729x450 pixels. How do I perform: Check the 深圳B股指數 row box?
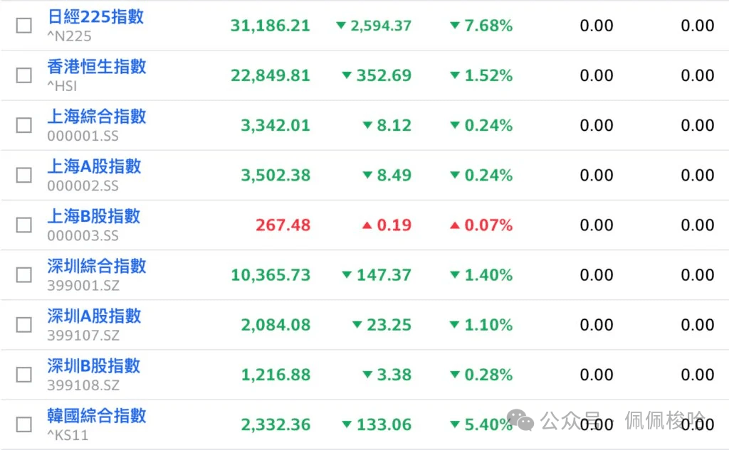click(x=23, y=375)
